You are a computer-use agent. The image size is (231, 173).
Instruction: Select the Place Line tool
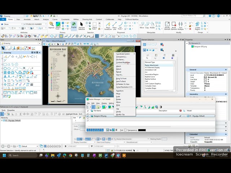click(114, 26)
